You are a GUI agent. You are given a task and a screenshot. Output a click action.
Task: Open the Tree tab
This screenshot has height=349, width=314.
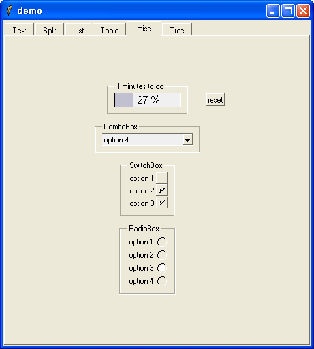[x=177, y=29]
